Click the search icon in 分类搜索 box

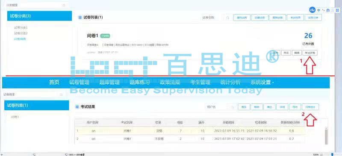(x=64, y=5)
